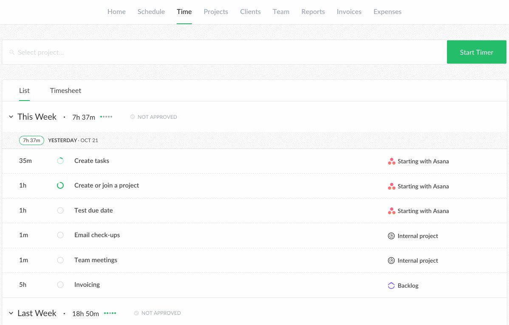Click the Last Week heading
Viewport: 509px width, 325px height.
pyautogui.click(x=37, y=313)
